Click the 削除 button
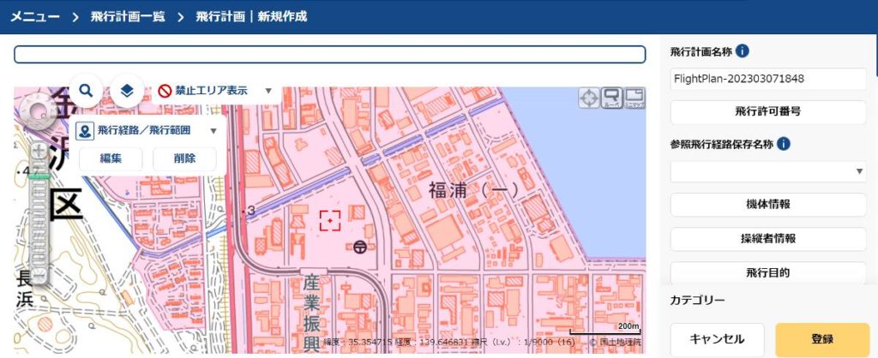Viewport: 878px width, 358px height. tap(184, 158)
